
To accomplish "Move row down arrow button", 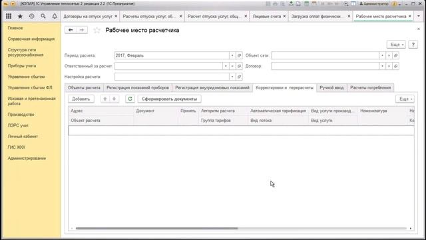I will tap(114, 99).
